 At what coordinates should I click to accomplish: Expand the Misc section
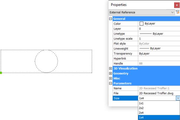[111, 78]
